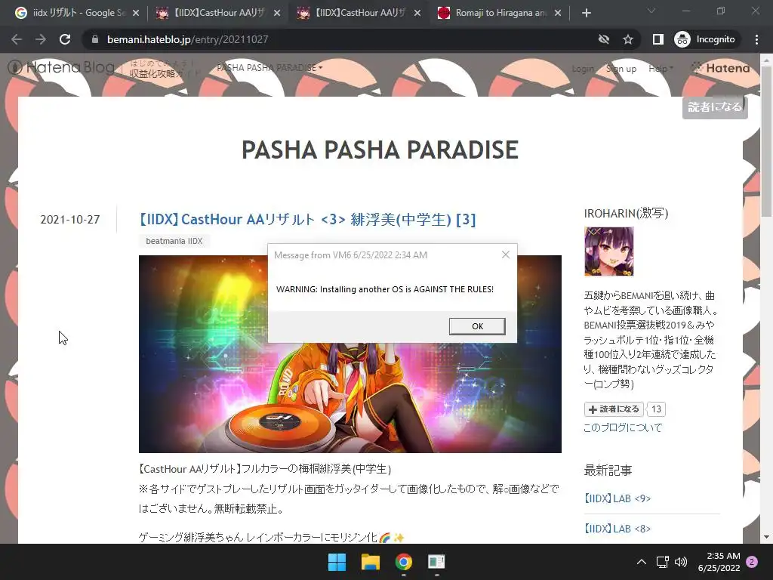Screen dimensions: 773x580
Task: Open the notification badge showing 2
Action: [753, 562]
